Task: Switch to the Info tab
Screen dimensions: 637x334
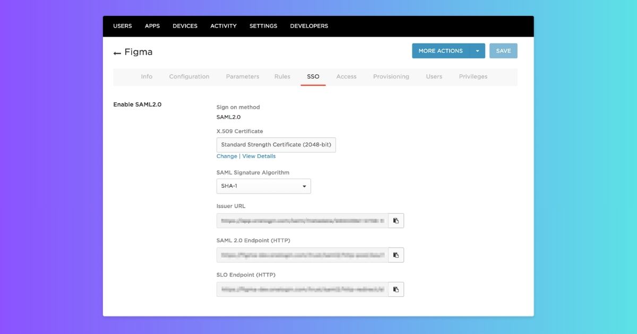Action: pos(147,77)
